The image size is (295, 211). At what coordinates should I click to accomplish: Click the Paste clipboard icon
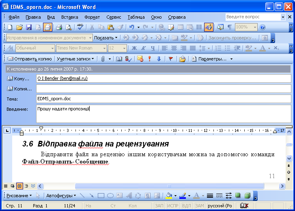pos(111,27)
